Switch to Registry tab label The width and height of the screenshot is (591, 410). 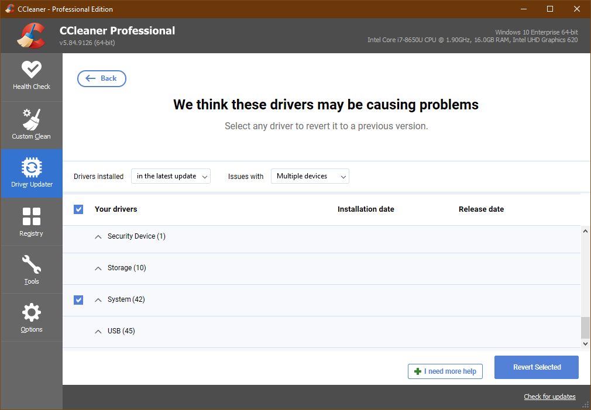pyautogui.click(x=31, y=233)
